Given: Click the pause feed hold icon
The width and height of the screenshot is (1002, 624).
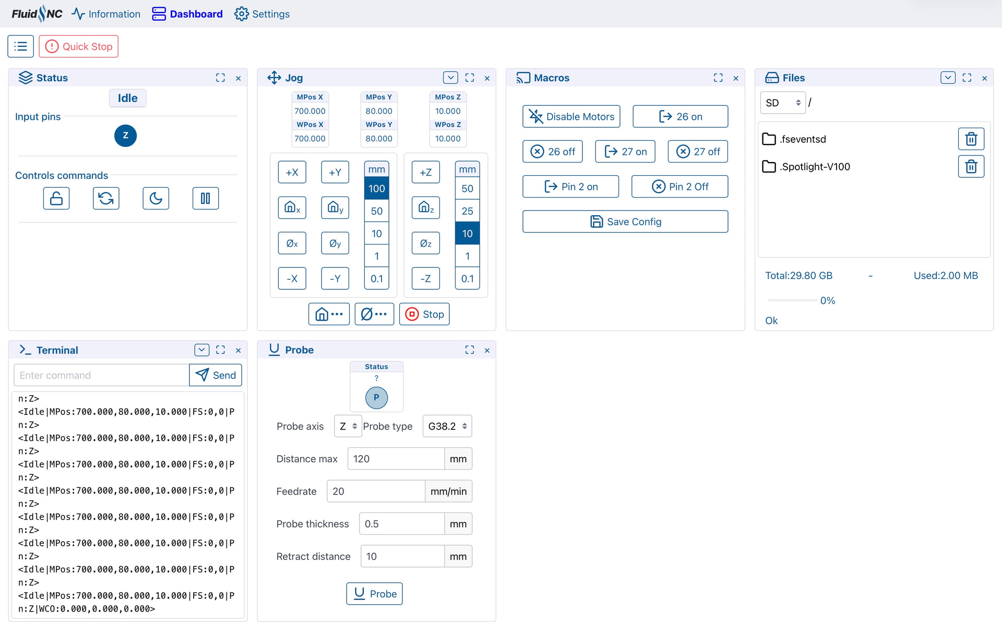Looking at the screenshot, I should (x=205, y=198).
